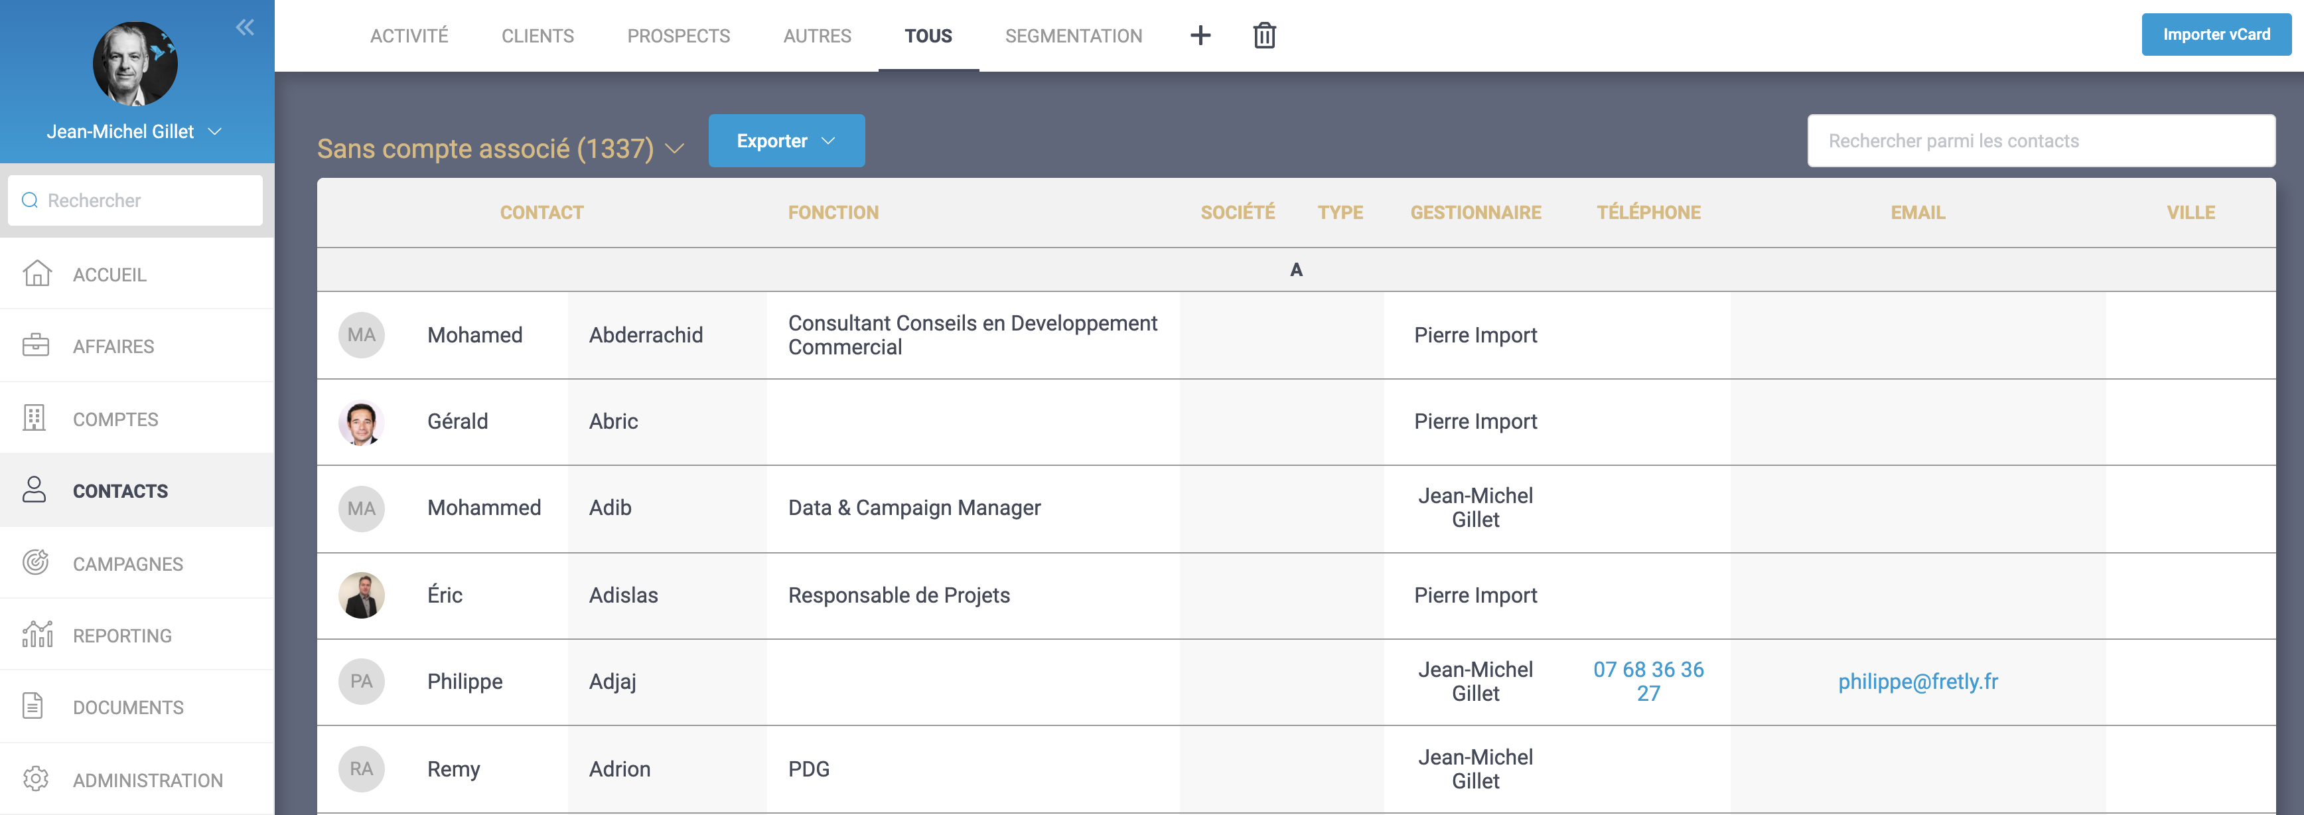Screen dimensions: 2304x815
Task: Open Campagnes via the target icon
Action: [36, 563]
